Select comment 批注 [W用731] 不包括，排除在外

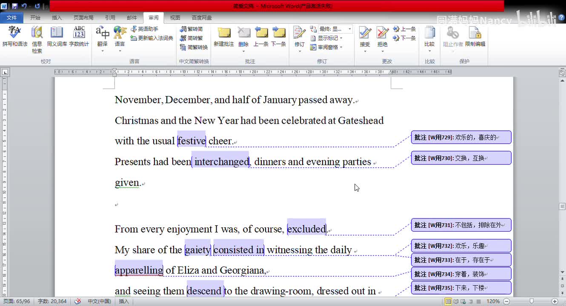tap(461, 225)
